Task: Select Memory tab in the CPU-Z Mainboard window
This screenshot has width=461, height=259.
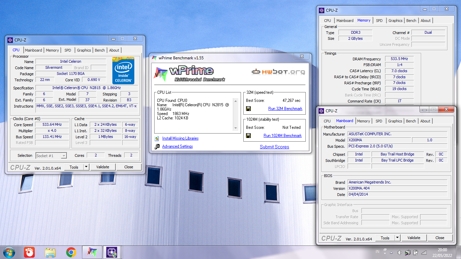Action: click(x=363, y=121)
